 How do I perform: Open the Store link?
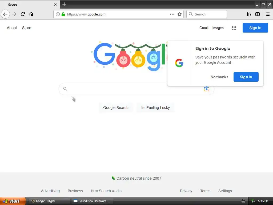click(x=27, y=28)
